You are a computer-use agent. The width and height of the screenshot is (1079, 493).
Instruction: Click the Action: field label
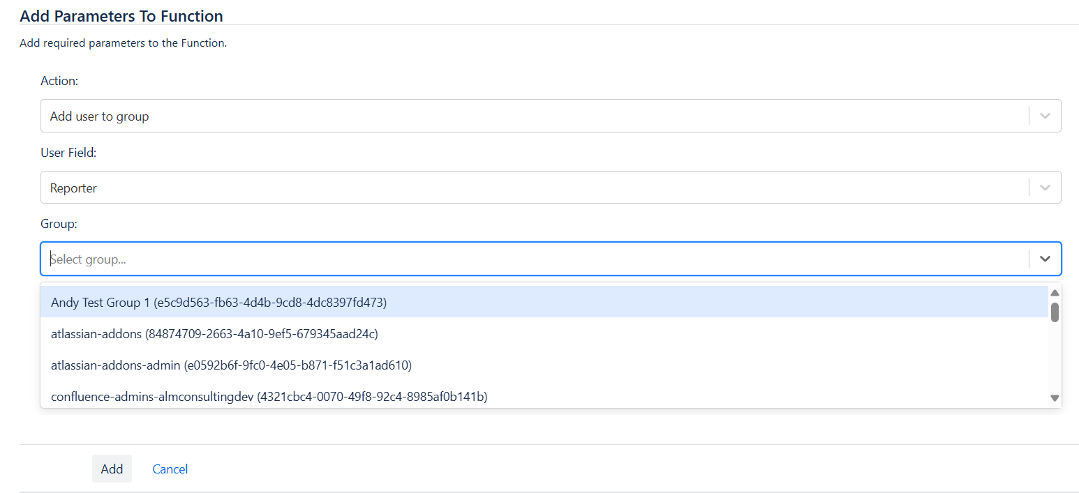(59, 81)
